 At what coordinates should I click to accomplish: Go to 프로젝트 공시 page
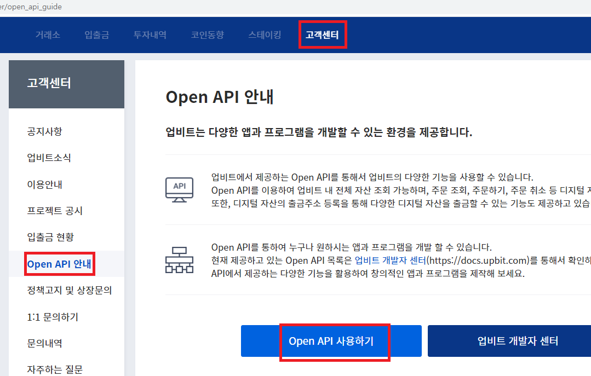pos(55,211)
